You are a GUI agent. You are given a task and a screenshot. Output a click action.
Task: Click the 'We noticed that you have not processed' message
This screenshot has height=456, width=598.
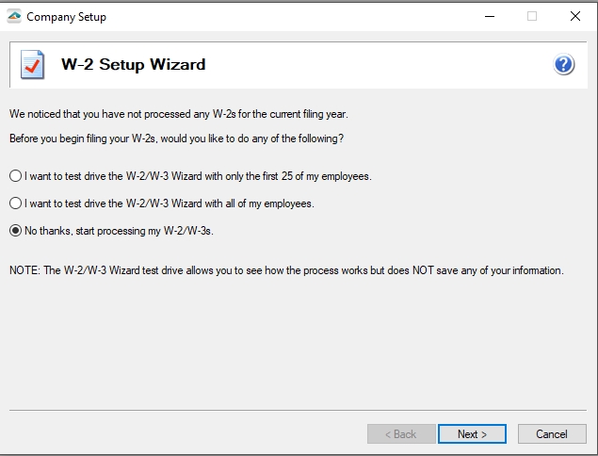point(179,114)
